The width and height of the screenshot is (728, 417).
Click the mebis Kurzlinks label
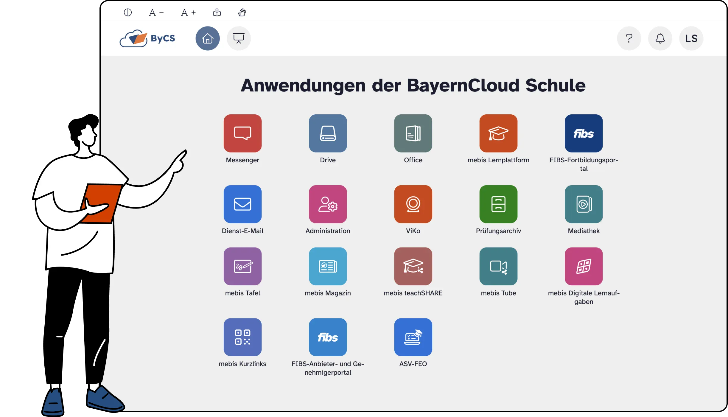coord(242,364)
